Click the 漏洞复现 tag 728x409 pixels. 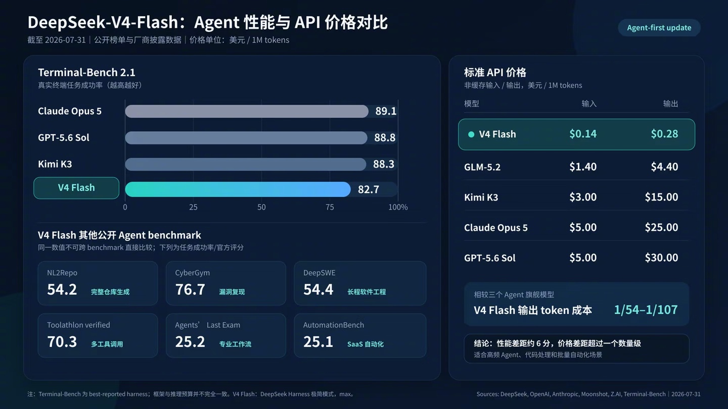(x=232, y=292)
